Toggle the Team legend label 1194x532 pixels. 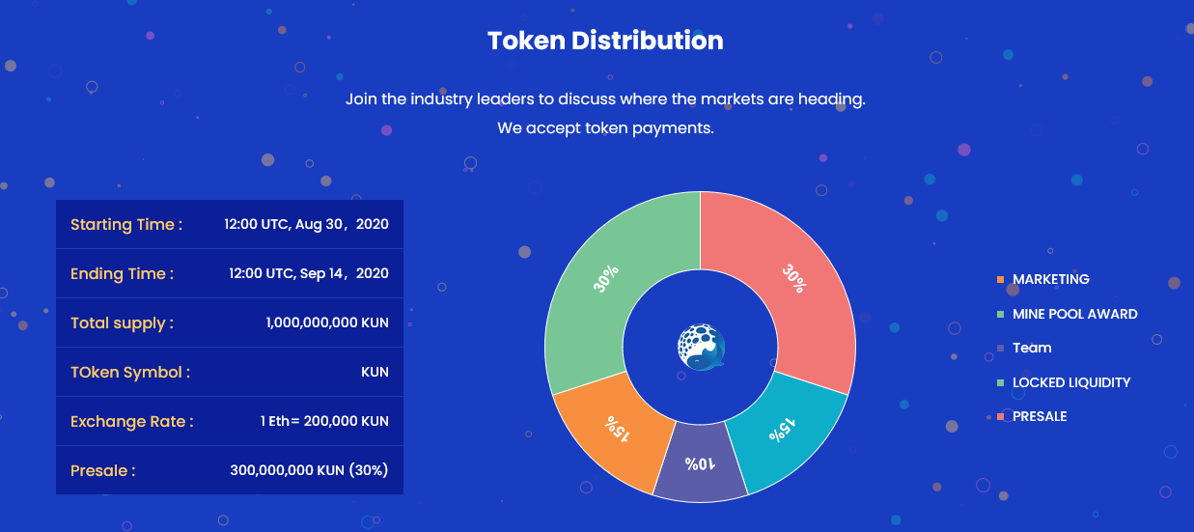[1032, 348]
